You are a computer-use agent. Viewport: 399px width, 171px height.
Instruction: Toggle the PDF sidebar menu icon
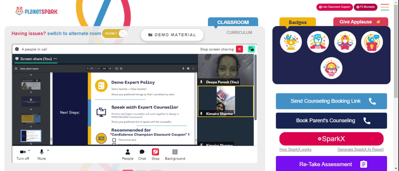point(16,68)
